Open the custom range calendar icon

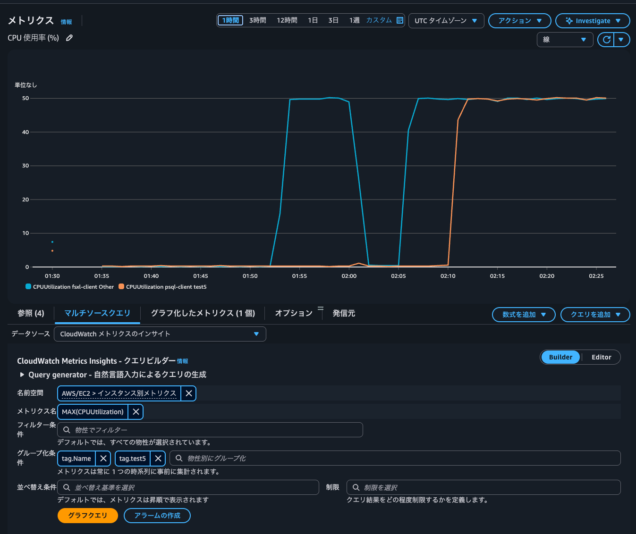tap(400, 20)
